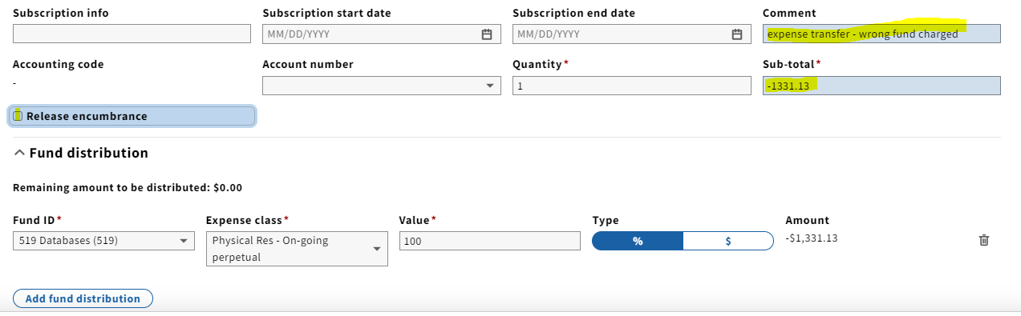
Task: Open the subscription start date calendar picker
Action: (486, 34)
